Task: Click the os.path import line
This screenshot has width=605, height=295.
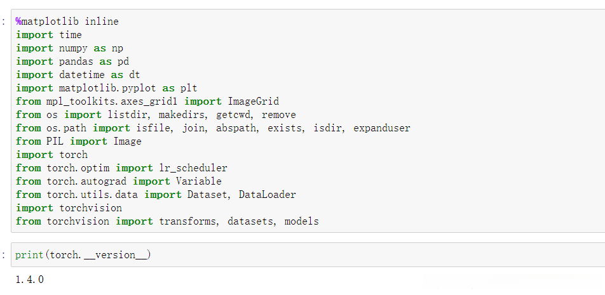Action: [x=213, y=128]
